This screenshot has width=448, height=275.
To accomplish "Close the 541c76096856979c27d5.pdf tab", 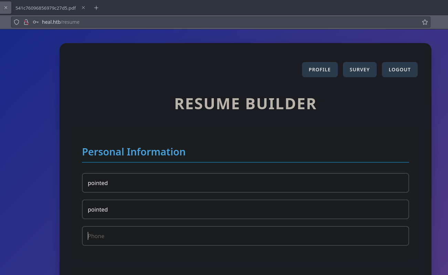I will click(83, 8).
